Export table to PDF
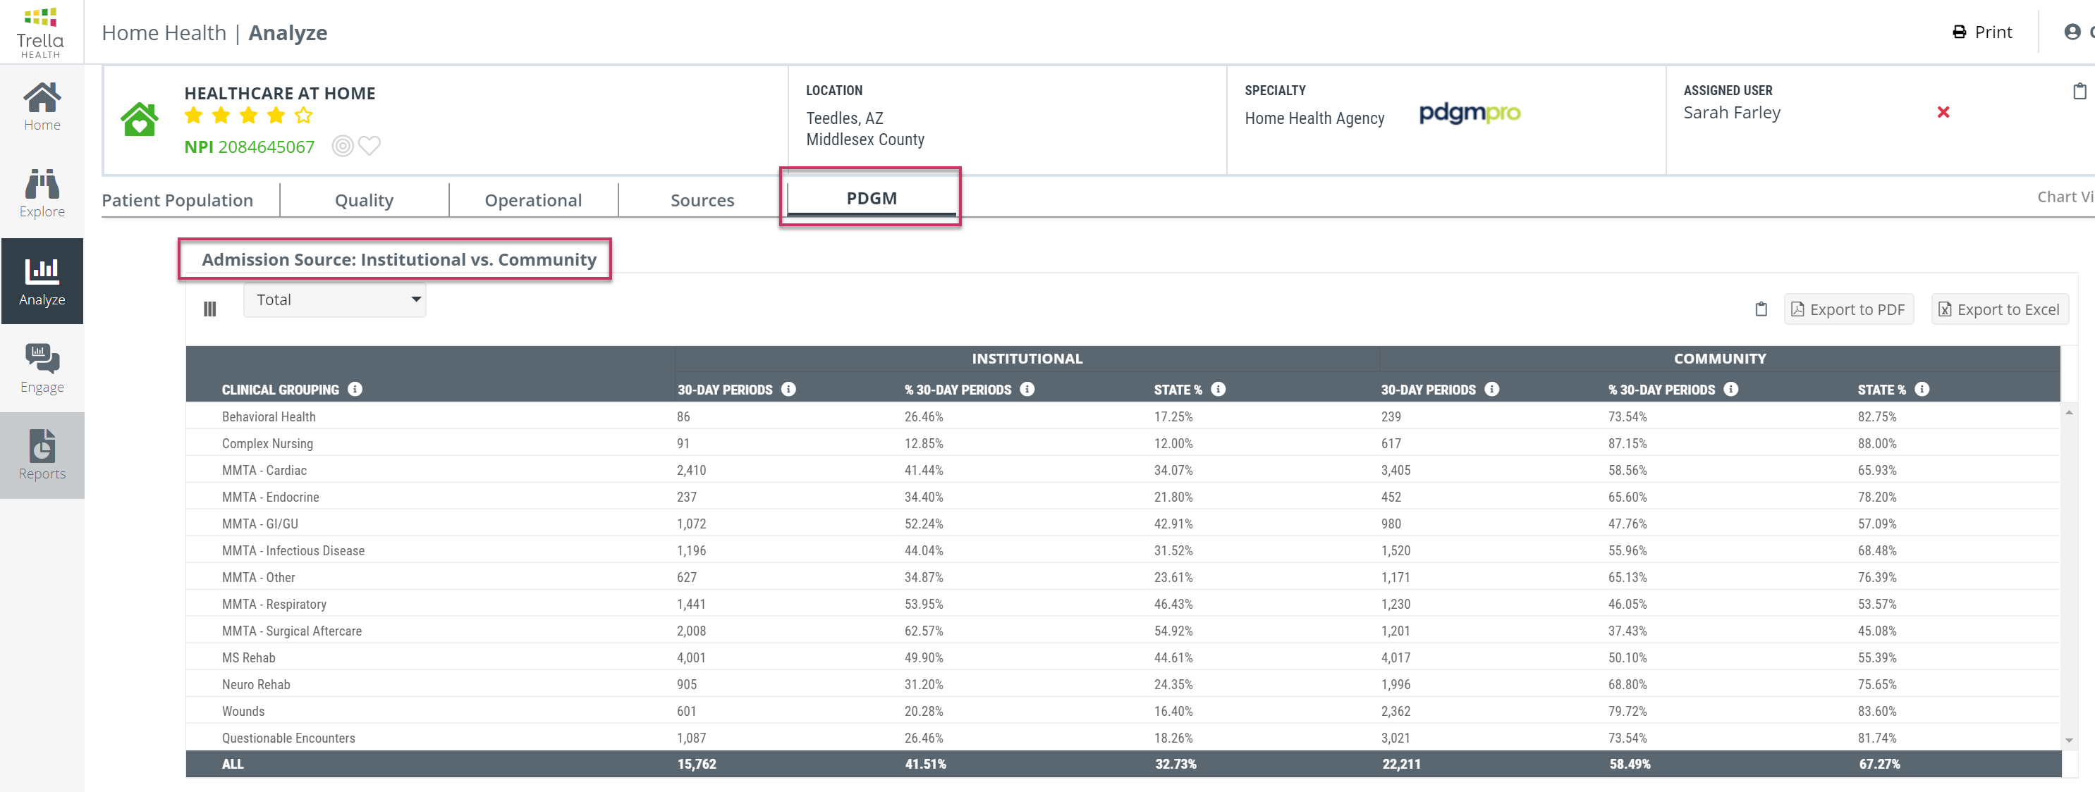The width and height of the screenshot is (2095, 792). (1847, 309)
